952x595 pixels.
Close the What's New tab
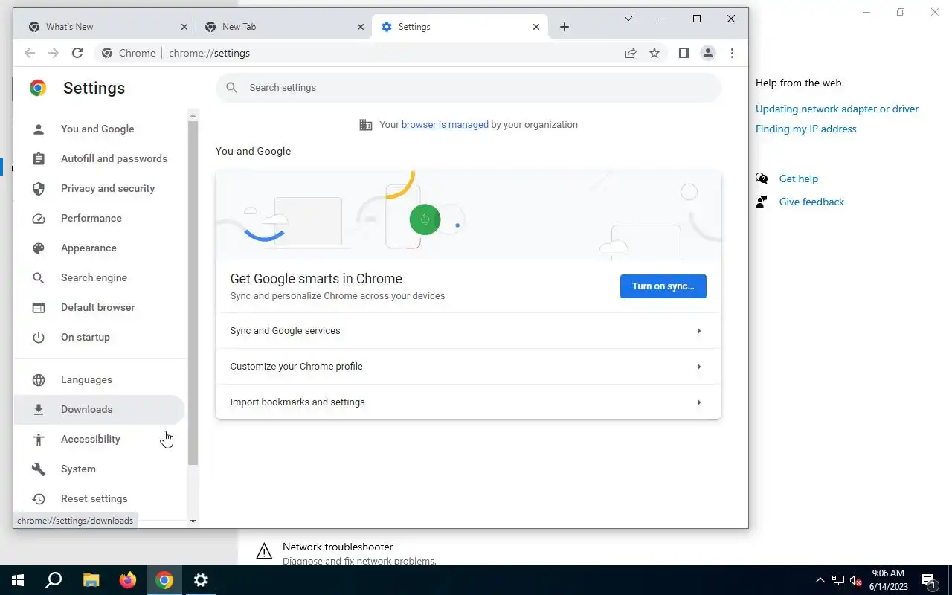click(x=184, y=27)
